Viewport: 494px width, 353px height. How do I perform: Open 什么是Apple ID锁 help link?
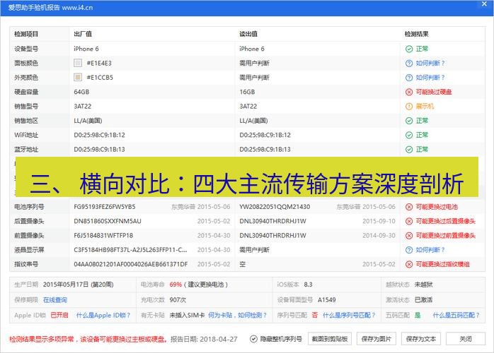[x=103, y=315]
